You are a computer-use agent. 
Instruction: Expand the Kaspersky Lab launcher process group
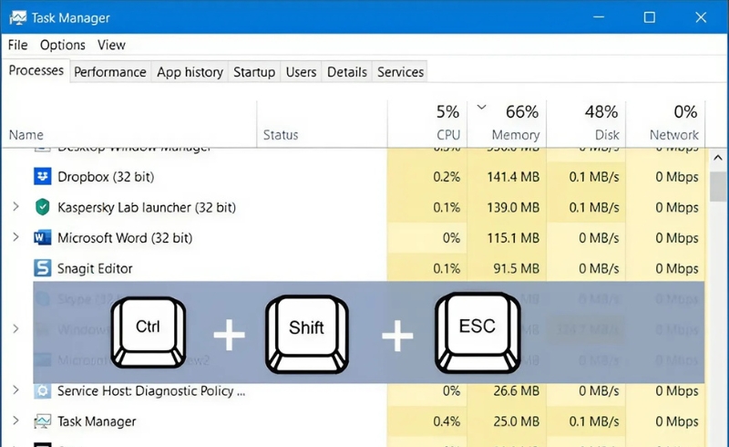pyautogui.click(x=15, y=207)
